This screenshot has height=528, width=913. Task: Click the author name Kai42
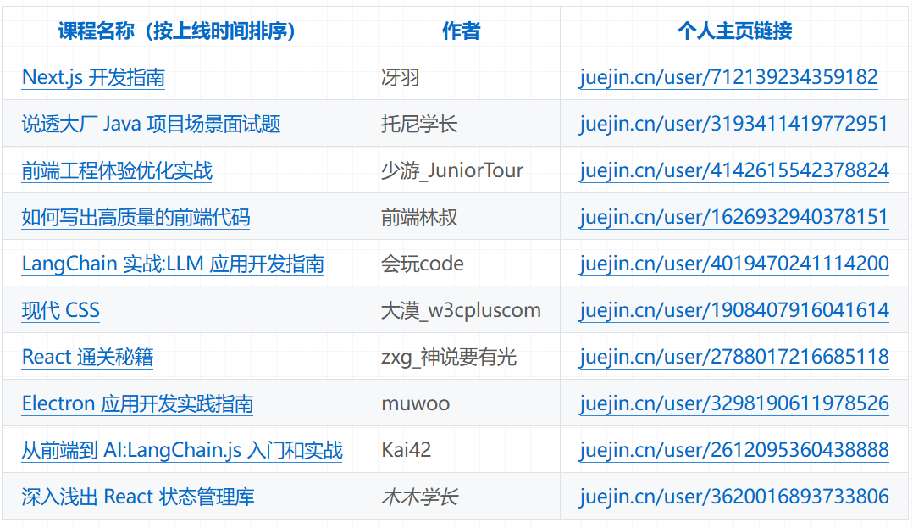tap(407, 451)
